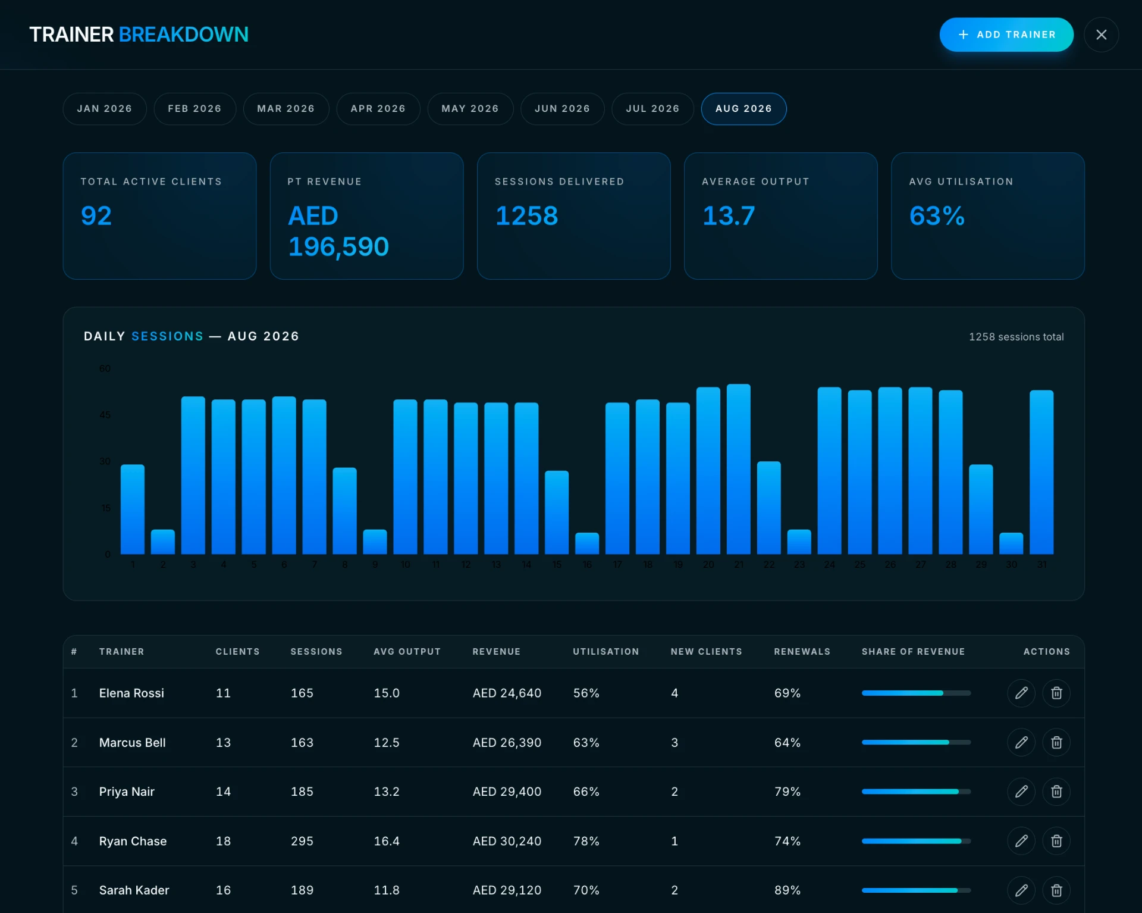This screenshot has height=913, width=1142.
Task: Click the SESSIONS column header
Action: (316, 652)
